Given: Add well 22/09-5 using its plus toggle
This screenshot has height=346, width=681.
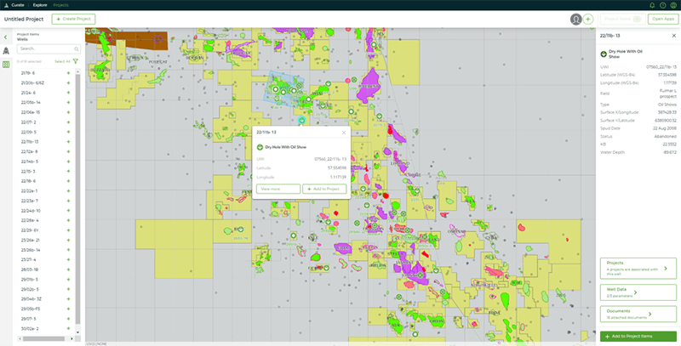Looking at the screenshot, I should [x=68, y=132].
